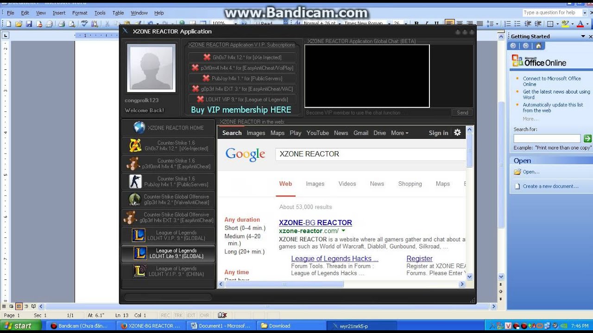Click the League of Legends LOLHT Lite icon

pyautogui.click(x=140, y=253)
